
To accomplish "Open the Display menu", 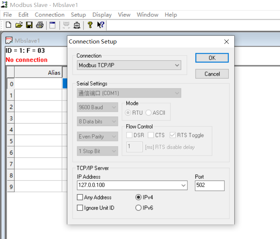I will [x=102, y=15].
